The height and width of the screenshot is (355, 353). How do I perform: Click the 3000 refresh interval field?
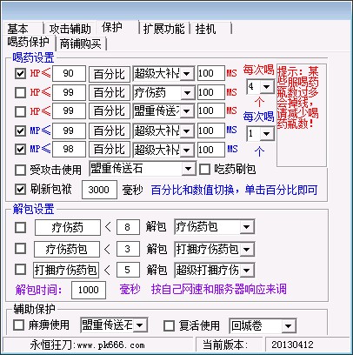click(99, 190)
